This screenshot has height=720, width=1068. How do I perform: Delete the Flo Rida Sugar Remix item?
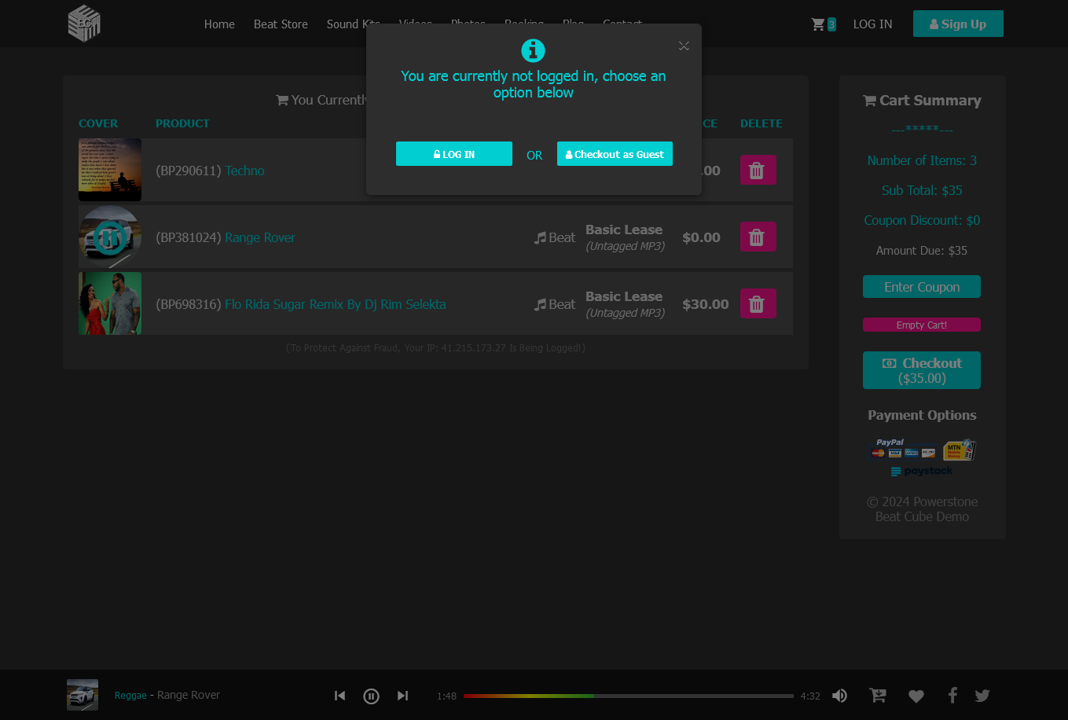click(x=758, y=304)
